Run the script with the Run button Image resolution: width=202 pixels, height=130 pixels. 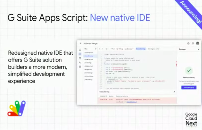[113, 49]
